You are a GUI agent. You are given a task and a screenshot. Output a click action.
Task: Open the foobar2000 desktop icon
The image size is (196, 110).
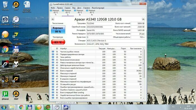click(16, 65)
